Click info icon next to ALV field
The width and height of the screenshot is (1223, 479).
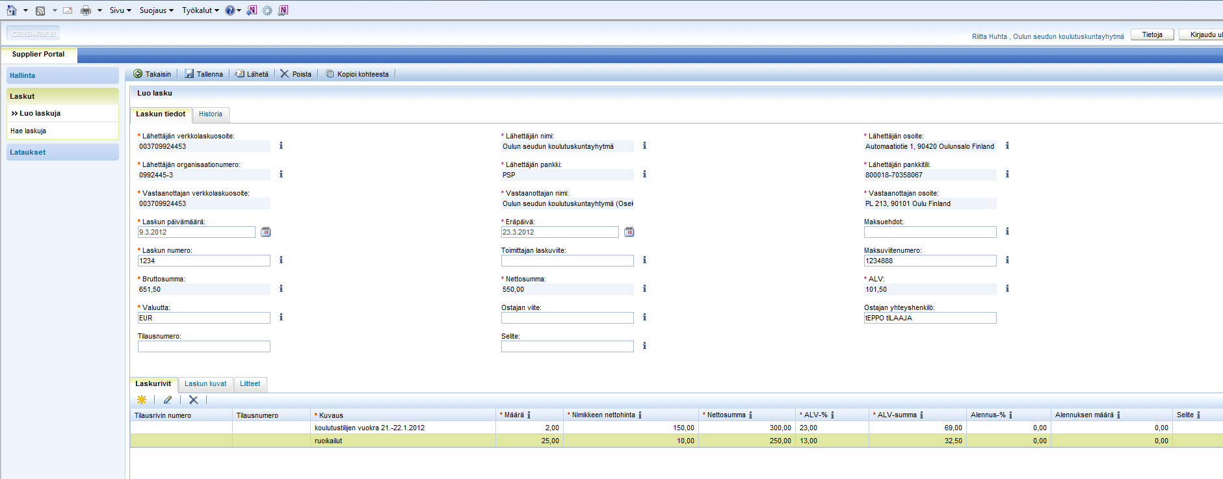coord(1007,289)
